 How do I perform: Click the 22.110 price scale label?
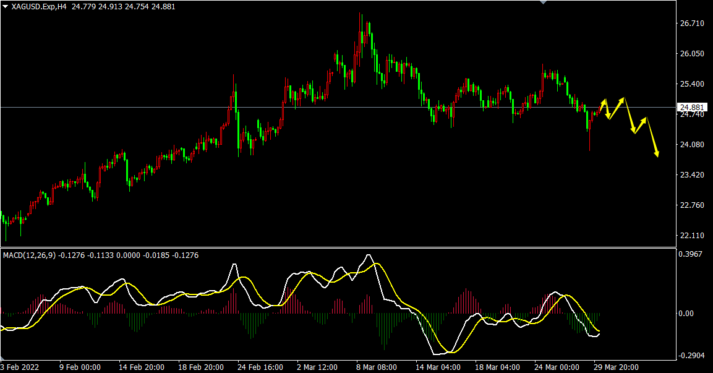click(692, 236)
